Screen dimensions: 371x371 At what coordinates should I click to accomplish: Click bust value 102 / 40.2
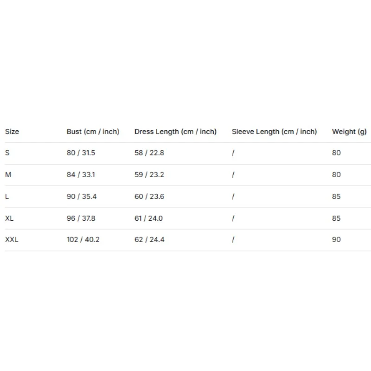pos(83,239)
